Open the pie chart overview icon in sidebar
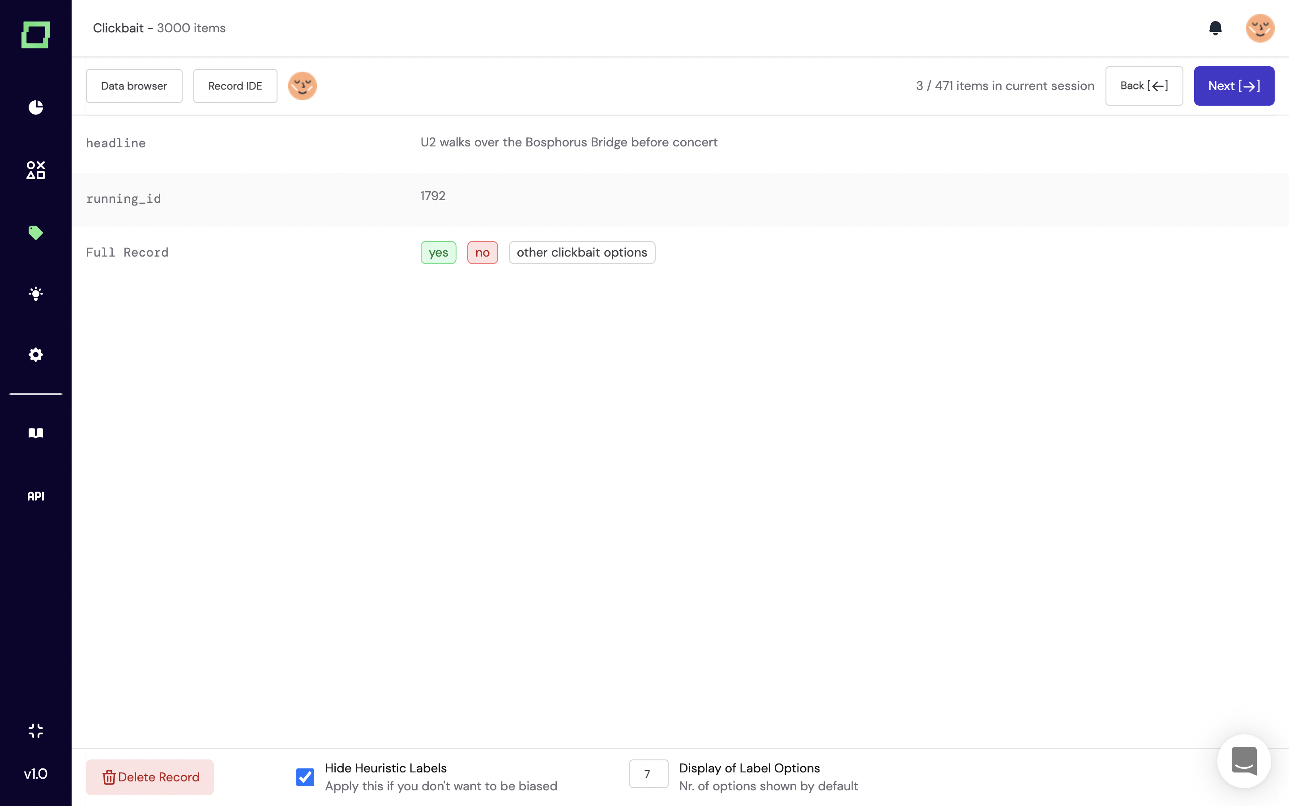Image resolution: width=1289 pixels, height=806 pixels. coord(36,107)
